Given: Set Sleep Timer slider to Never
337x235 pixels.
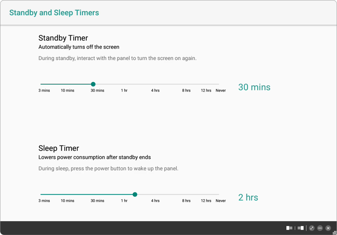Looking at the screenshot, I should tap(219, 195).
